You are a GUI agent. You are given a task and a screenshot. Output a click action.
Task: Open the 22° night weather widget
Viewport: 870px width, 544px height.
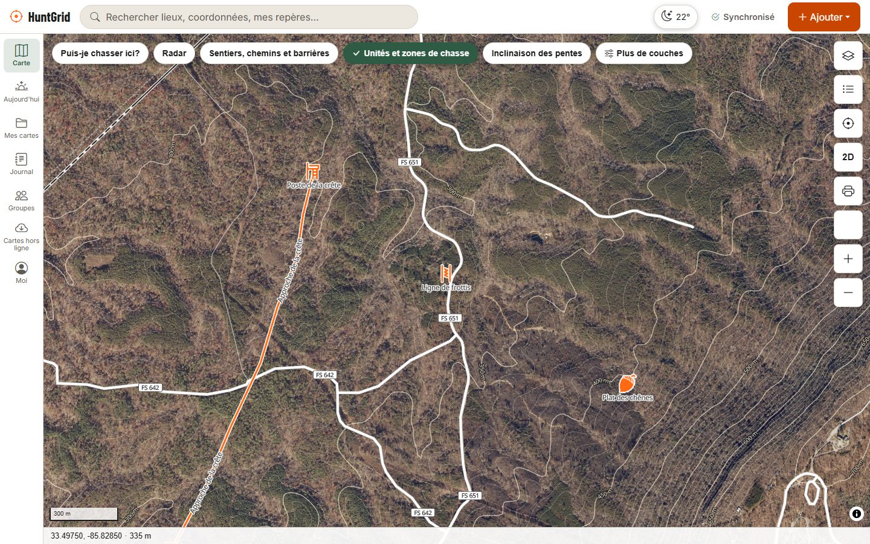click(675, 17)
